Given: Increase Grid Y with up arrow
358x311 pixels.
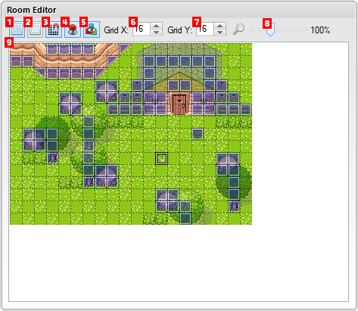Looking at the screenshot, I should point(219,26).
